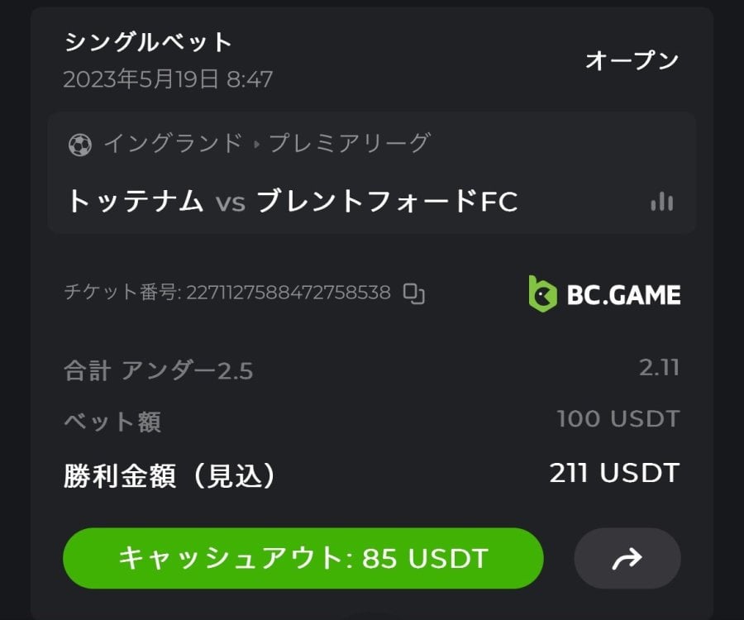
Task: Click the bet date 2023年5月19日 8:47
Action: click(x=168, y=79)
